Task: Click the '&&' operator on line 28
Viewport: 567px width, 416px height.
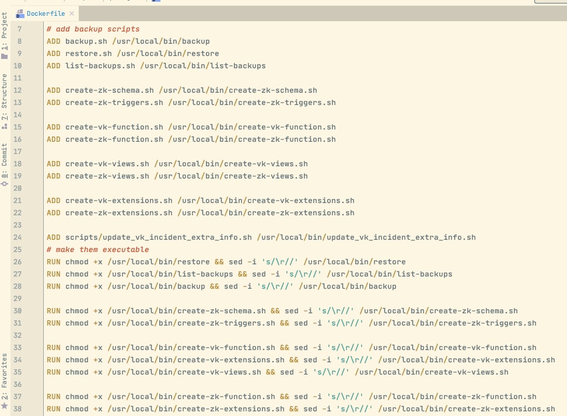Action: pos(215,286)
